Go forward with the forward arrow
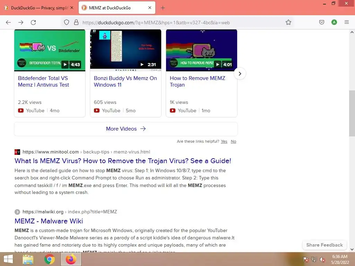 pos(21,23)
